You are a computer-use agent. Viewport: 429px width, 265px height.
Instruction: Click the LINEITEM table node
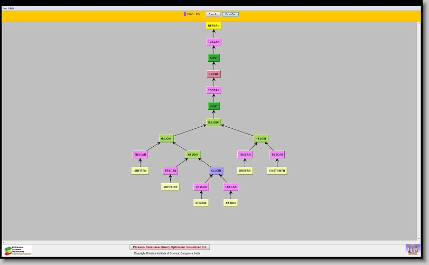[x=140, y=171]
